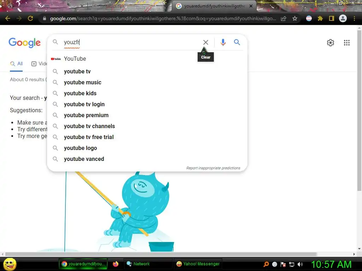Screen dimensions: 362x271
Task: Reload the page with the refresh icon
Action: [x=30, y=18]
